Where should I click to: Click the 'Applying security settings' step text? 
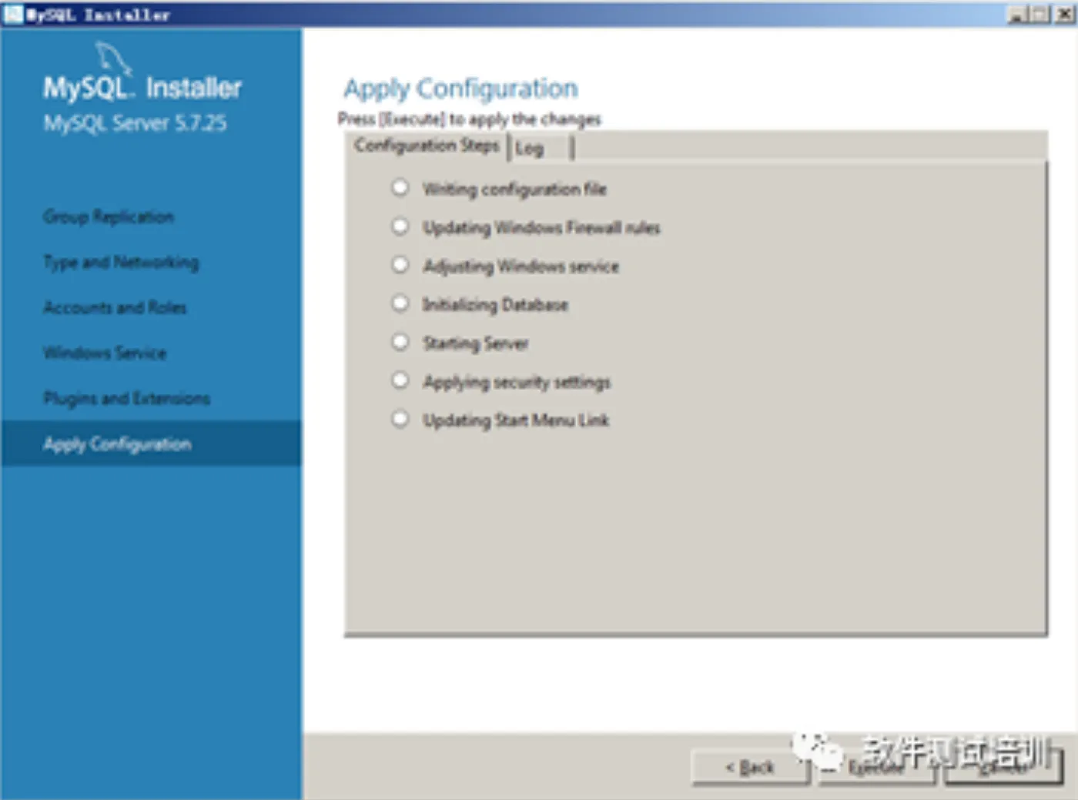pyautogui.click(x=517, y=382)
